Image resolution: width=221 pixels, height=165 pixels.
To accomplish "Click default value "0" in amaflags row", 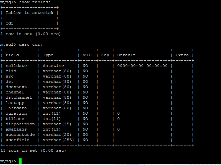I will coord(118,129).
